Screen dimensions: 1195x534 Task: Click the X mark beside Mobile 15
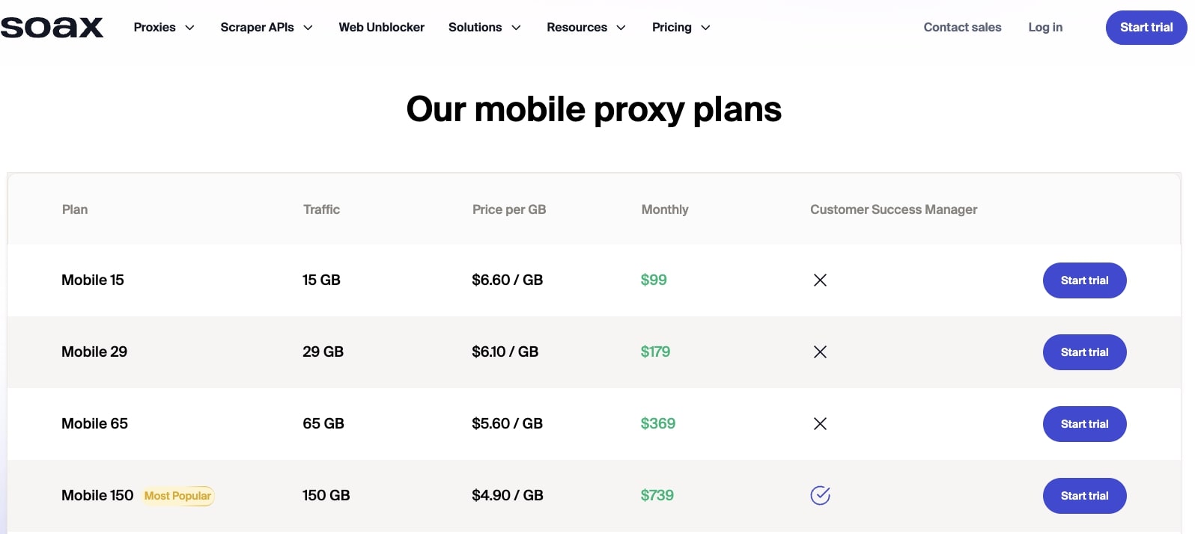(x=820, y=280)
